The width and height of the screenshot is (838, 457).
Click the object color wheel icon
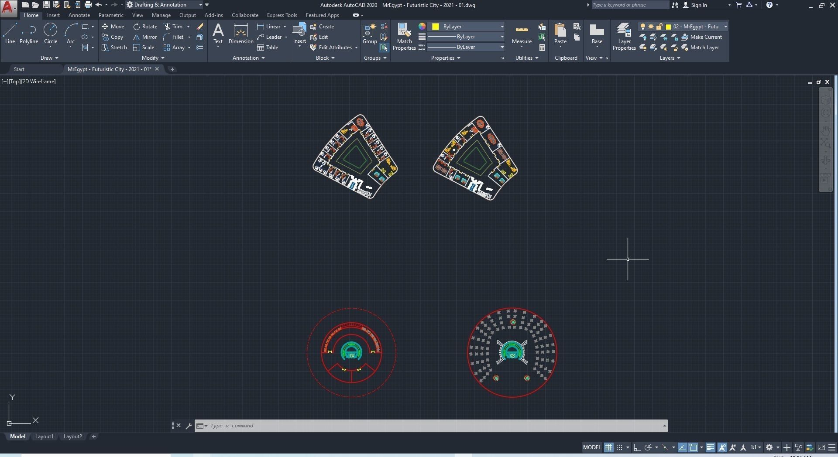422,27
